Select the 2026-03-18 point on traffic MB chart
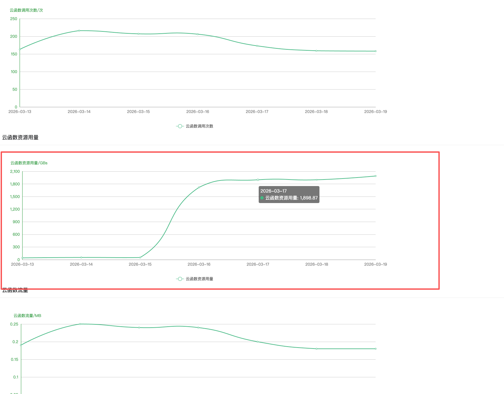 click(317, 349)
